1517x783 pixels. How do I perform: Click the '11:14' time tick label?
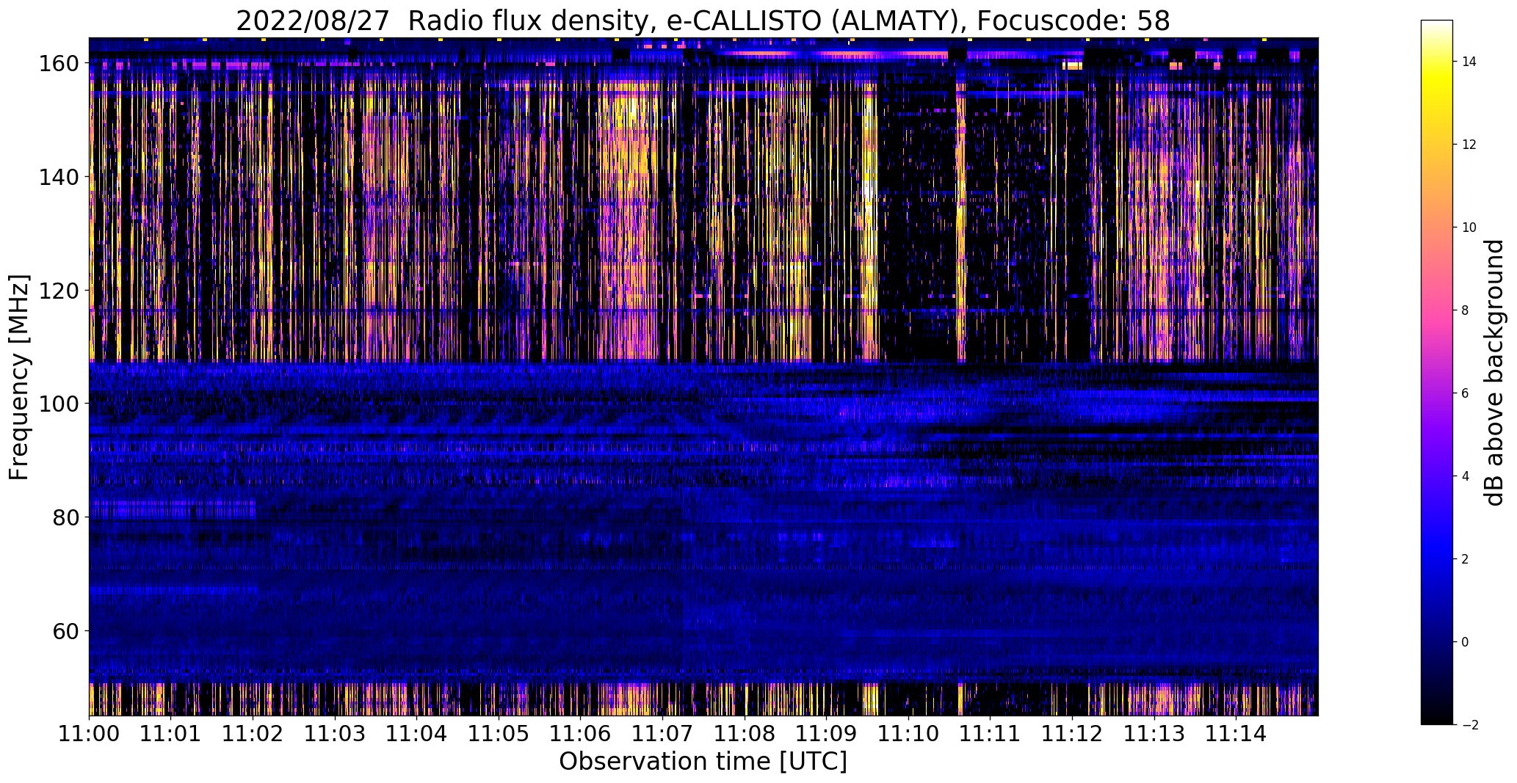pos(1236,732)
